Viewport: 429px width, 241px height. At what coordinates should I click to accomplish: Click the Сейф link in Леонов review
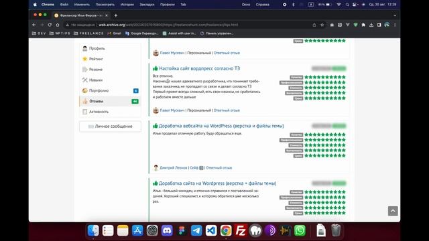tap(194, 168)
